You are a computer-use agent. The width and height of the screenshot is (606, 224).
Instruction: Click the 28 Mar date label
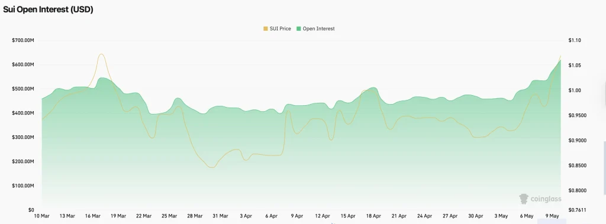click(x=195, y=216)
